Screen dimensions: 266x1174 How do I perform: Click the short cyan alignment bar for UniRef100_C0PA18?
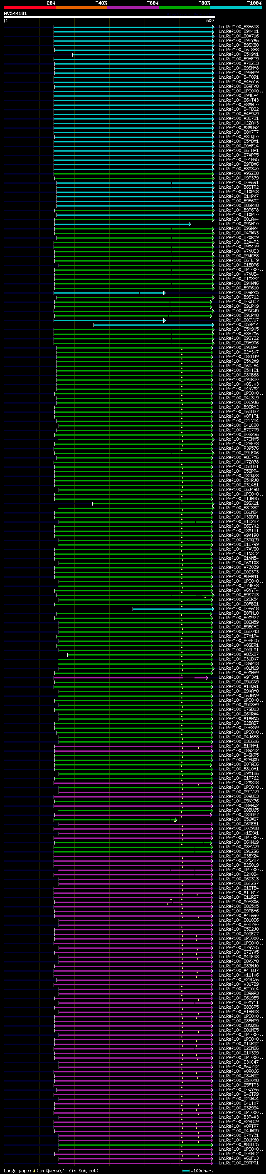[173, 609]
